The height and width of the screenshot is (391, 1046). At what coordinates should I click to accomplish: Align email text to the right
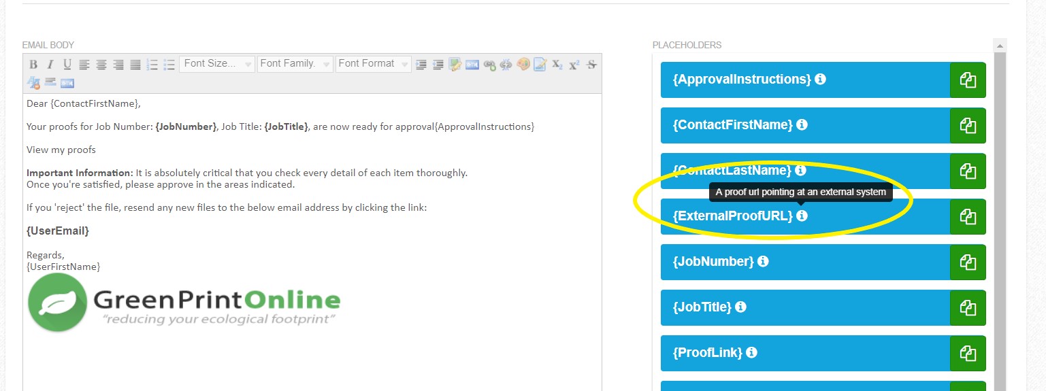click(118, 65)
